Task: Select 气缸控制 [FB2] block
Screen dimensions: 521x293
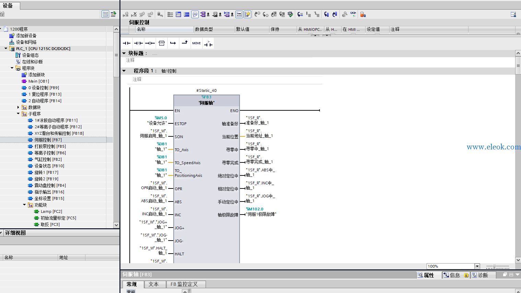Action: [x=48, y=159]
